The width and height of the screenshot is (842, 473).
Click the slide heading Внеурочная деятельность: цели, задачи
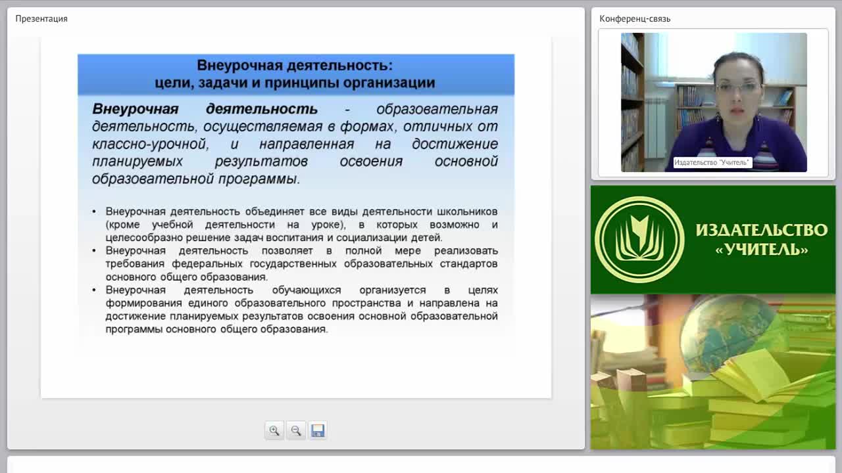pos(295,74)
